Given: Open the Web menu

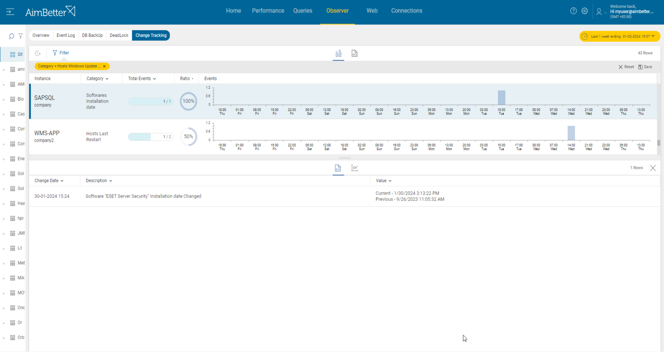Looking at the screenshot, I should pyautogui.click(x=372, y=11).
